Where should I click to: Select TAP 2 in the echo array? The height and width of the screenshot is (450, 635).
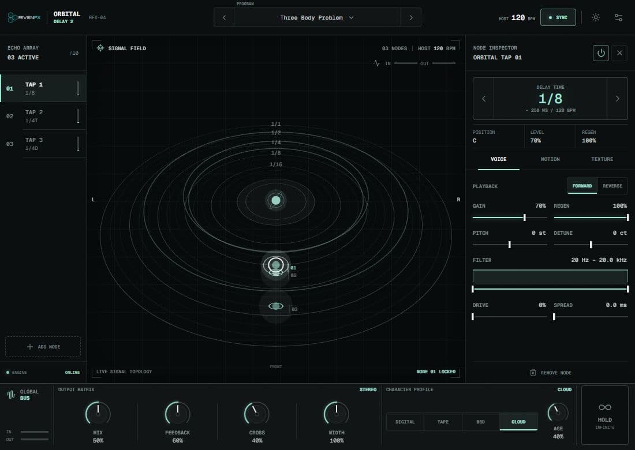[43, 116]
